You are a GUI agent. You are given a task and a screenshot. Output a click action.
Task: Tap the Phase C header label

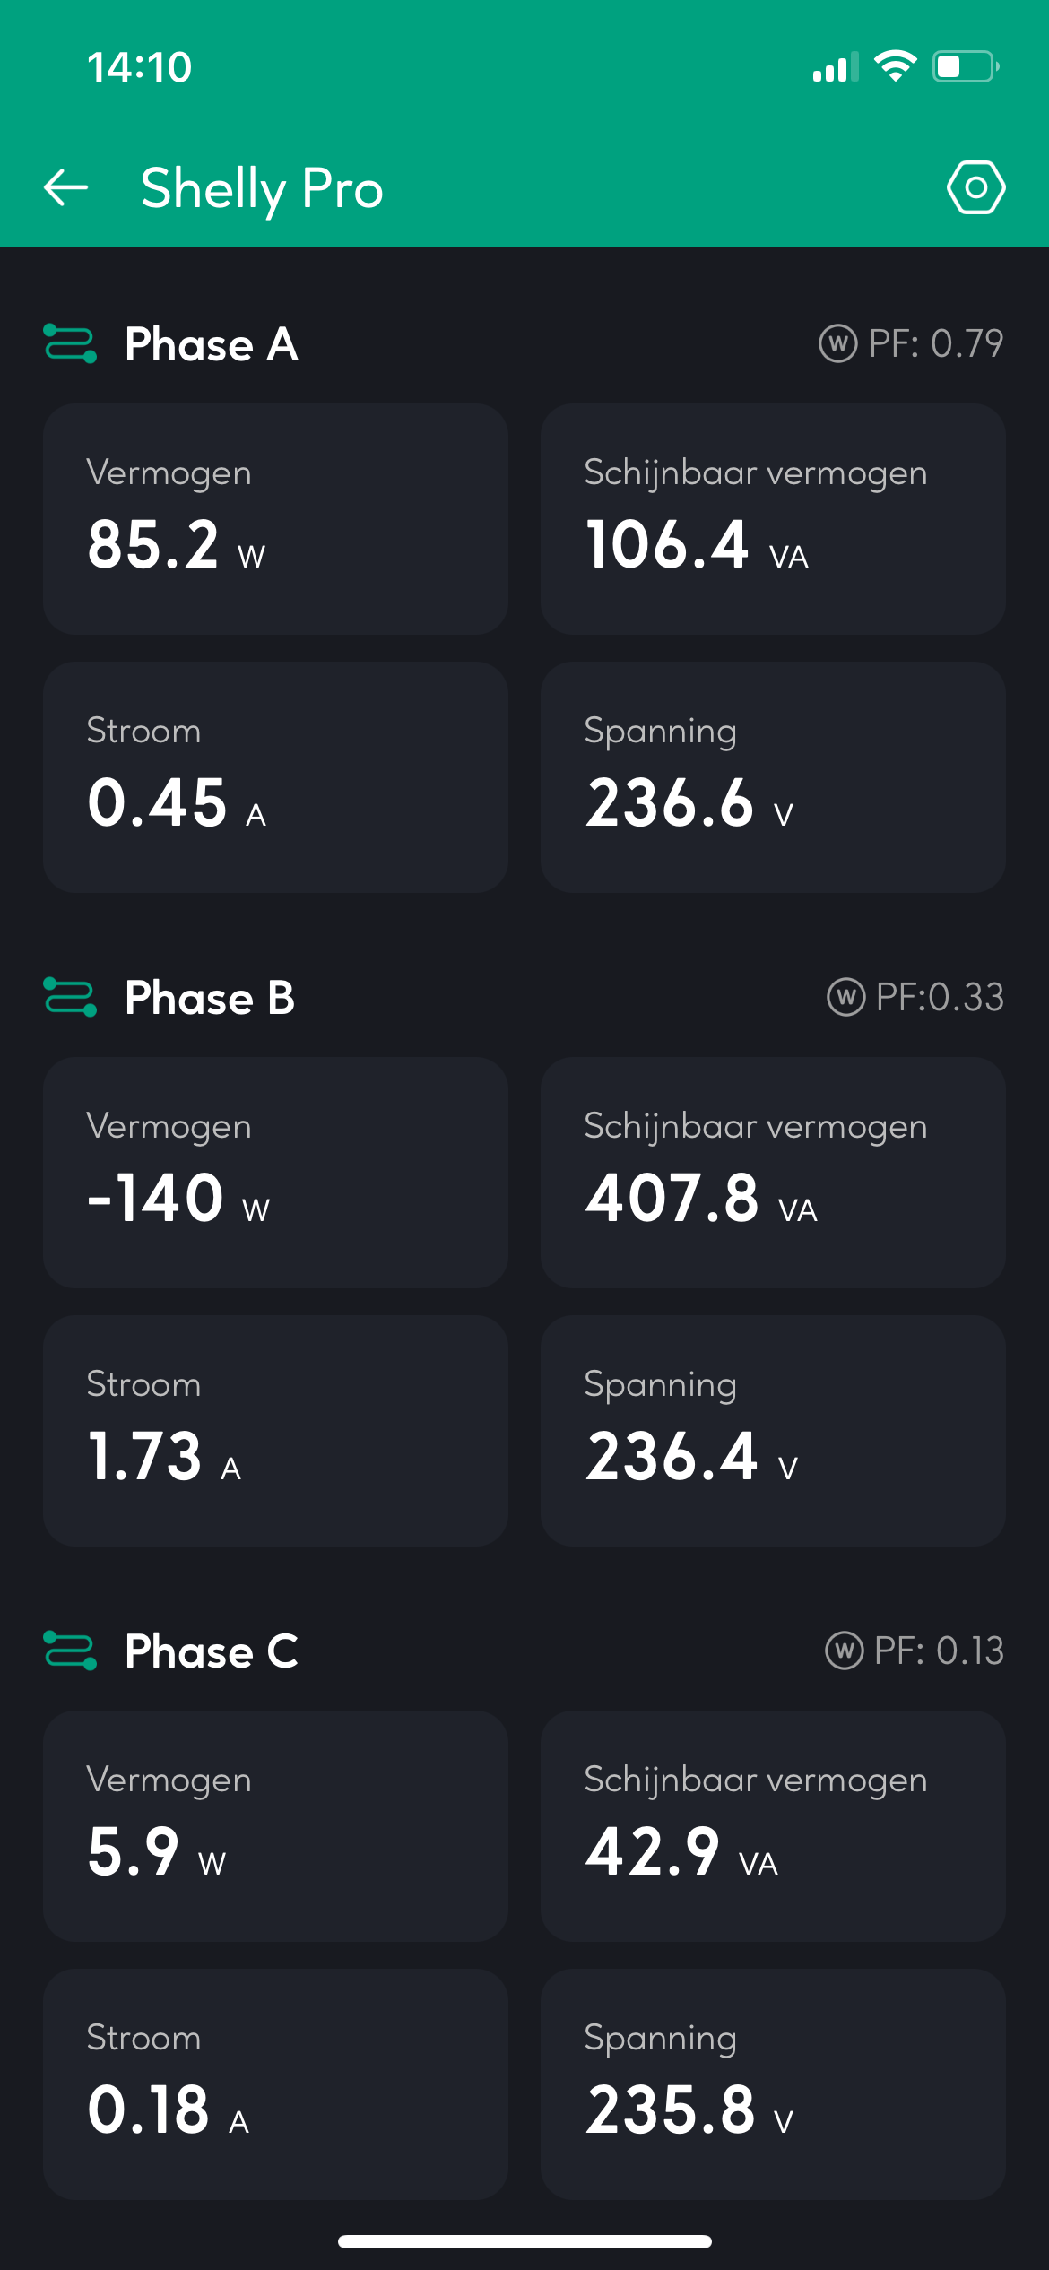click(212, 1651)
